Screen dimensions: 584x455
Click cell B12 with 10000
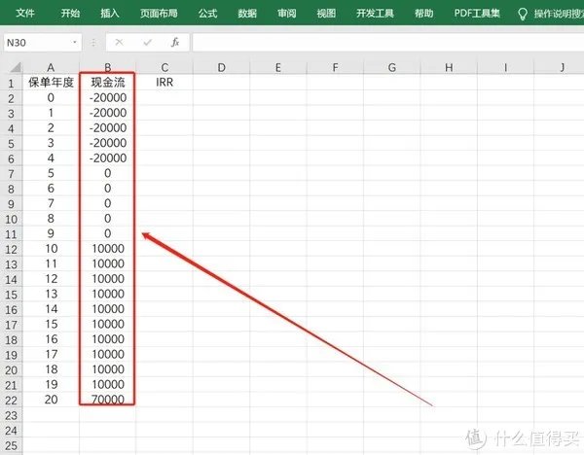pyautogui.click(x=108, y=249)
